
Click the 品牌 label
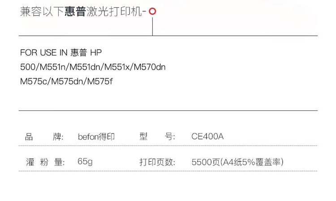(44, 137)
